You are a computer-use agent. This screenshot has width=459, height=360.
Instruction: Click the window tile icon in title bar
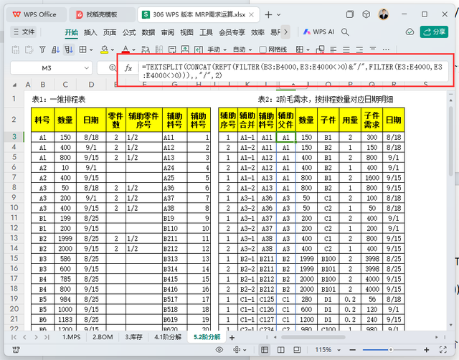click(350, 14)
